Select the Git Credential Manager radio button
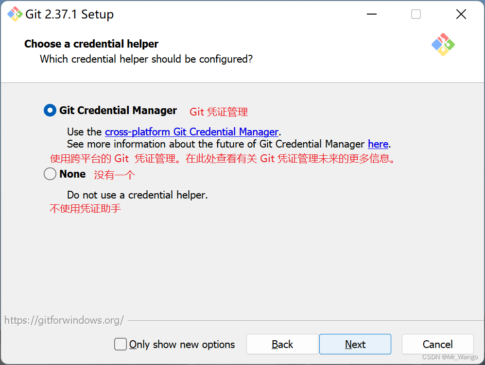The height and width of the screenshot is (365, 485). coord(50,110)
